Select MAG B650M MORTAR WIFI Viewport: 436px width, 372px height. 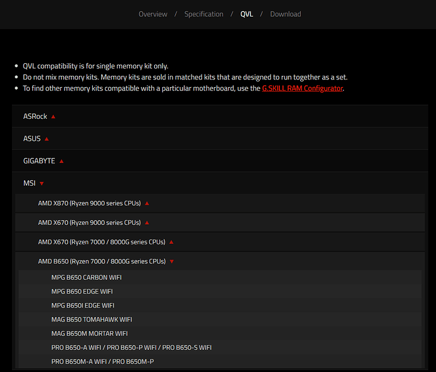[220, 333]
